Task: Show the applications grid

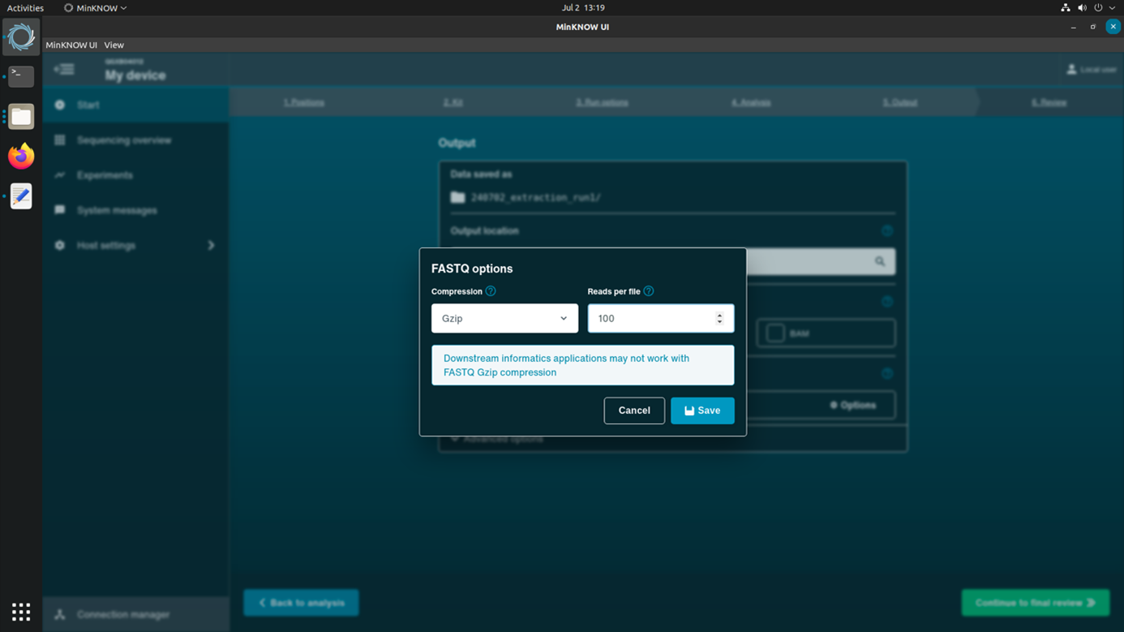Action: (x=21, y=611)
